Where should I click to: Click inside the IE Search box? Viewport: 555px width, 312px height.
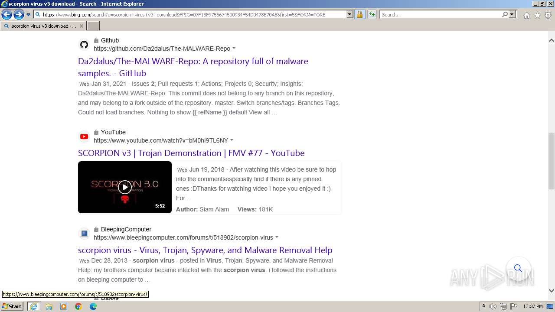coord(441,14)
